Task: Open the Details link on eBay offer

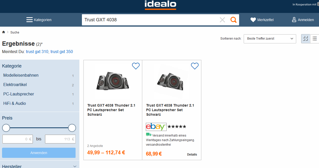Action: click(x=192, y=155)
